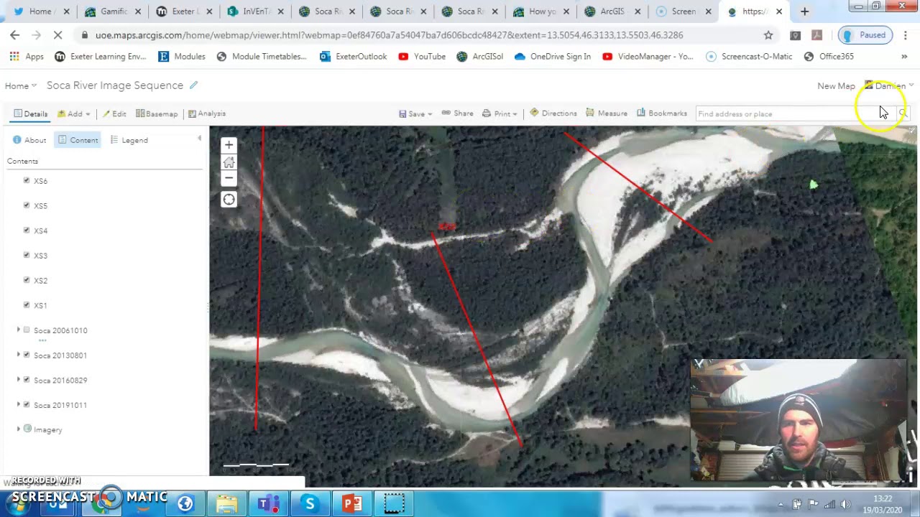
Task: Open Analysis tools
Action: coord(207,113)
